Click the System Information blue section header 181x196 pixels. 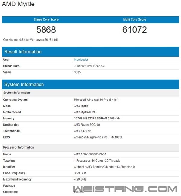24,84
